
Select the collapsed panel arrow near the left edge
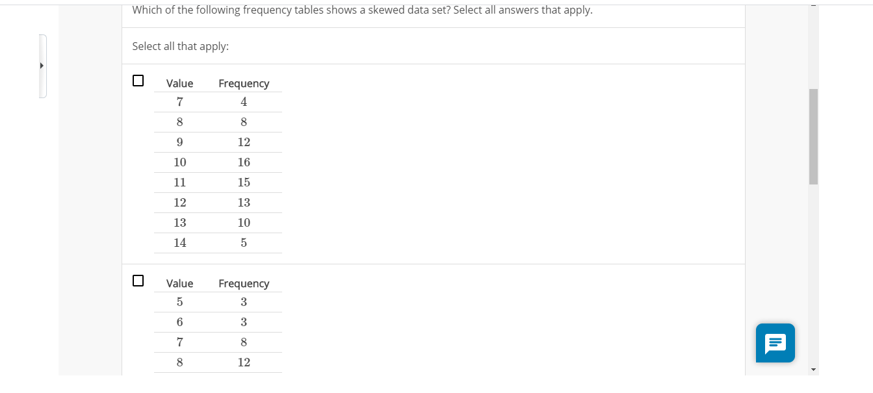click(x=42, y=65)
